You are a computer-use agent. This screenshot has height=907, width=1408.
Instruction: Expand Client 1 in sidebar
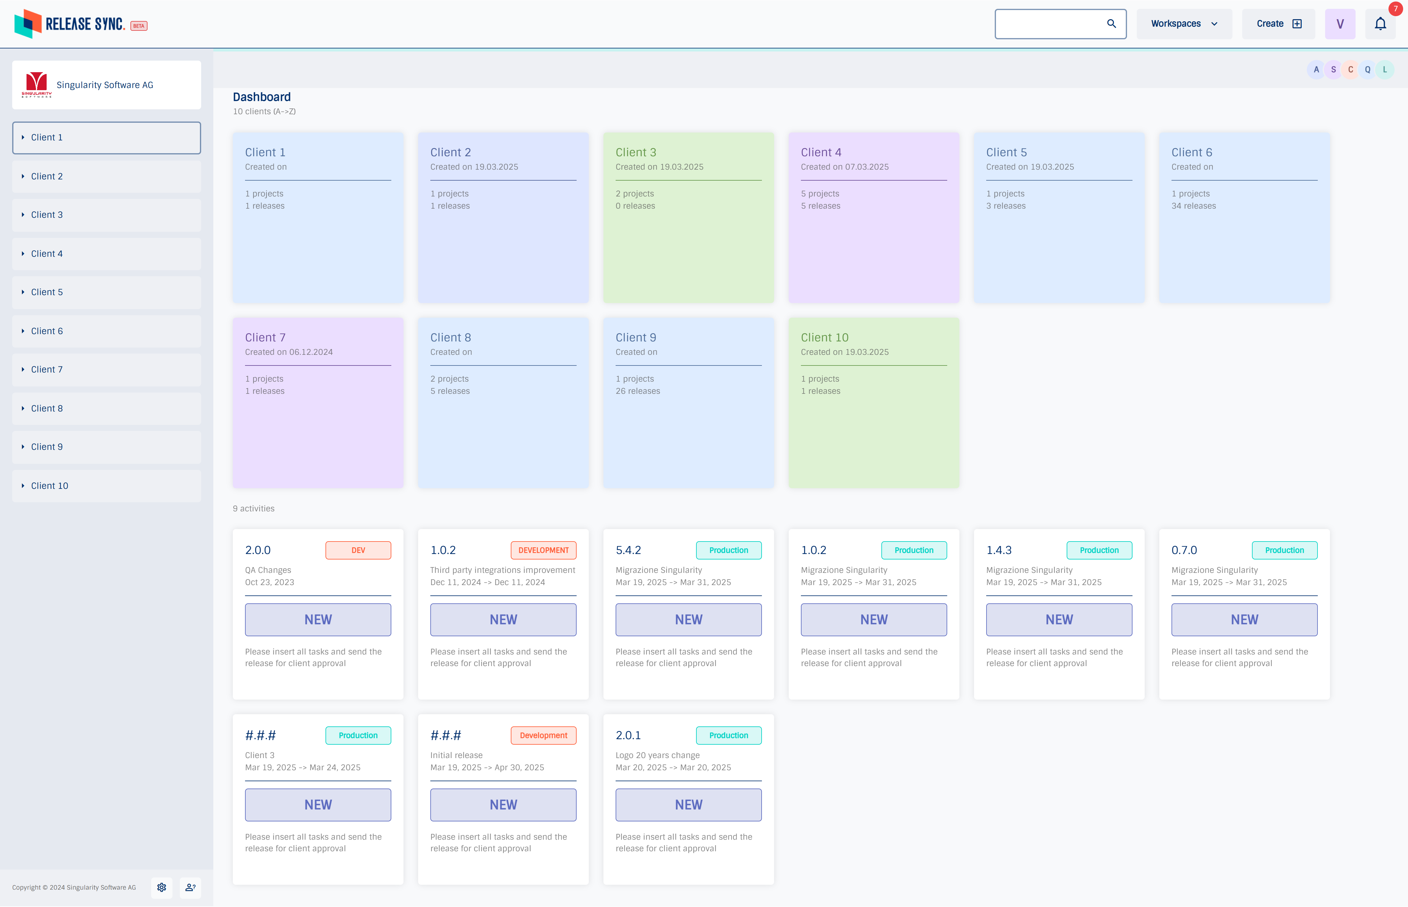click(23, 137)
